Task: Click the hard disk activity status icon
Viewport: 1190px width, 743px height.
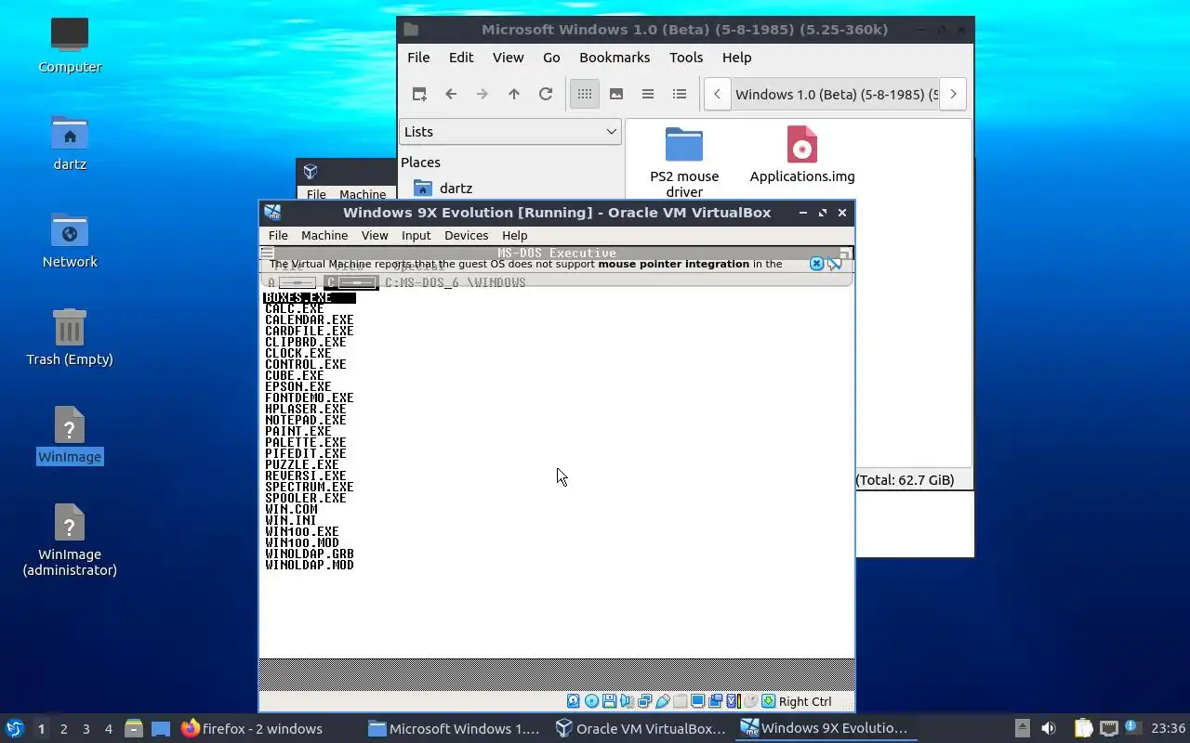Action: [x=574, y=701]
